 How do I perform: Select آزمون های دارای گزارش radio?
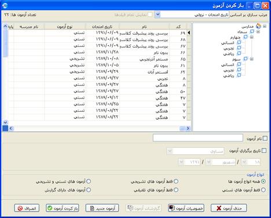[89, 190]
